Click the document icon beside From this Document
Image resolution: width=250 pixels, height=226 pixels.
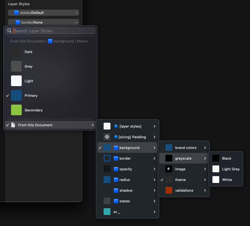click(x=13, y=125)
